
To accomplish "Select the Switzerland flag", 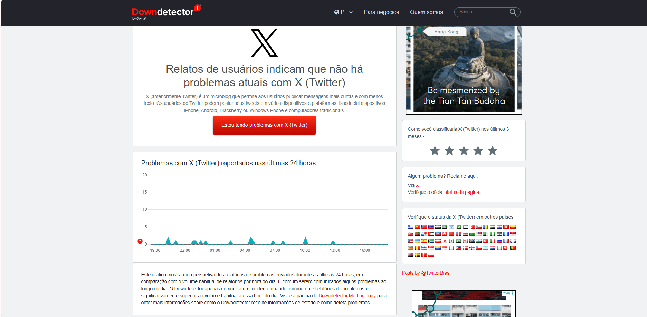I will point(505,248).
